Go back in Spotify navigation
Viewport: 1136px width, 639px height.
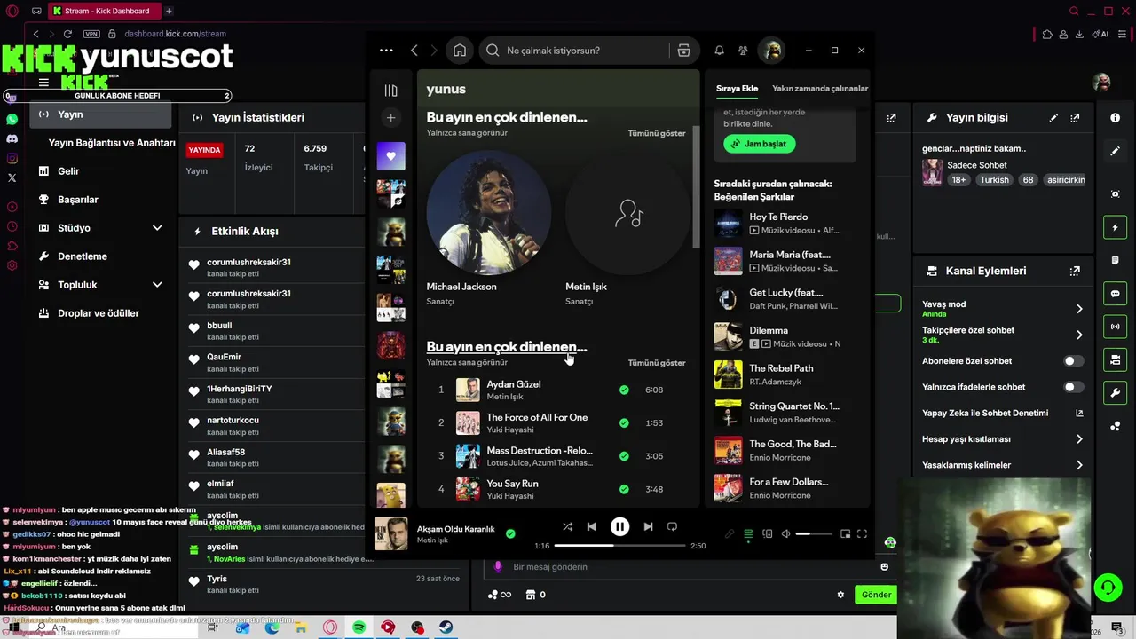(x=414, y=51)
